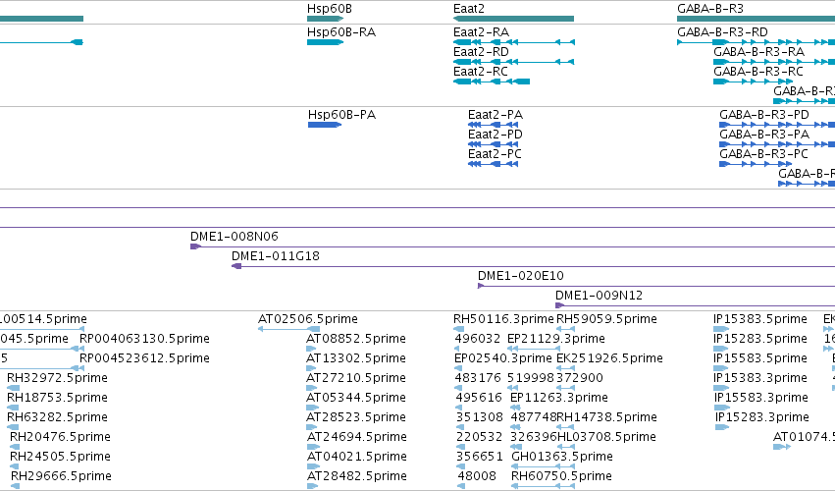Select EST AT28482.5prime label

[x=357, y=476]
